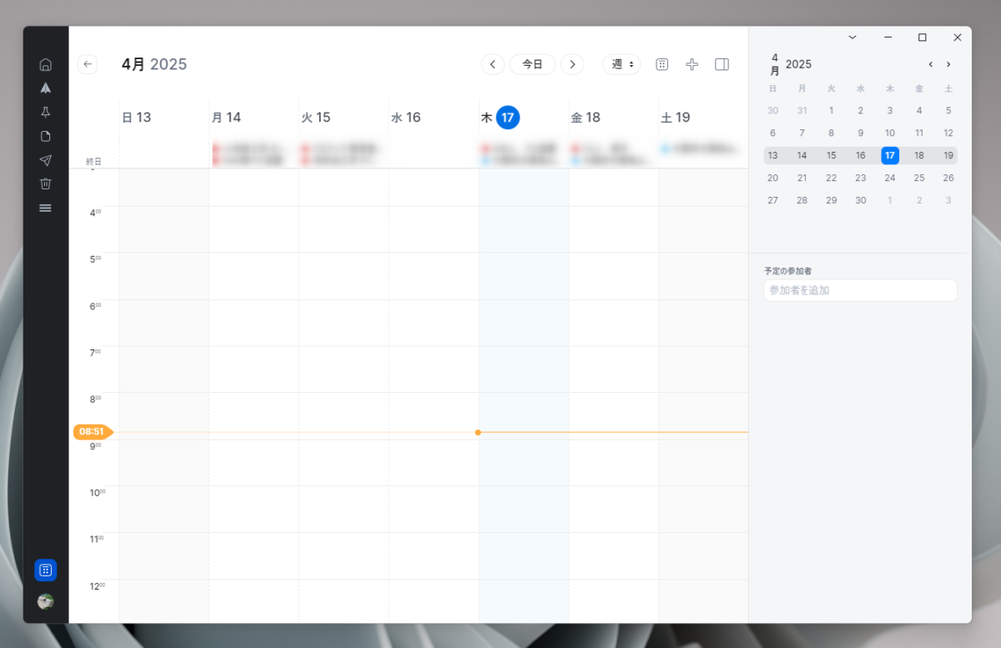Open the smart inbox arrow icon
1001x648 pixels.
[46, 88]
